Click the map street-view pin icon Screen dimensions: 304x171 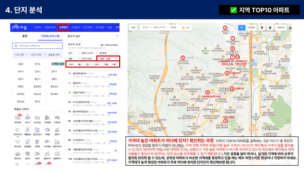(262, 28)
